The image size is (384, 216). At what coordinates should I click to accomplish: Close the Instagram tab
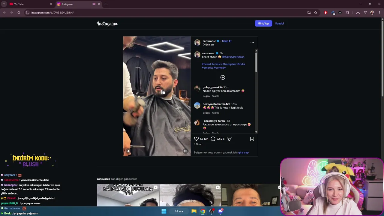coord(99,4)
